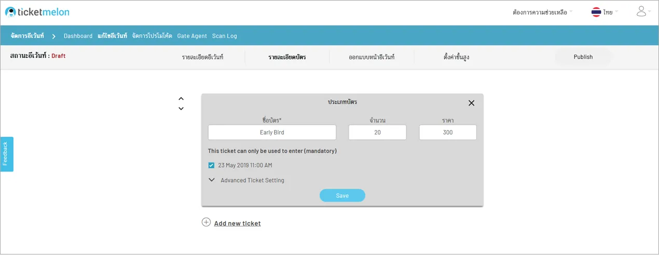The image size is (659, 255).
Task: Open จัดการโปรโมโค้ด menu item
Action: (x=152, y=36)
